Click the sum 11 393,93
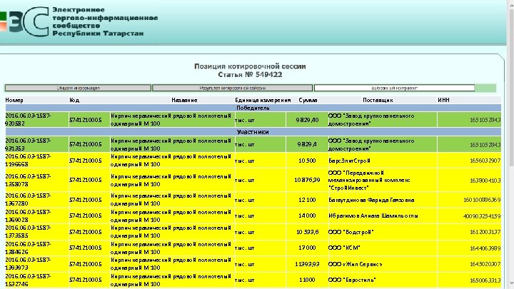The width and height of the screenshot is (514, 289). point(307,264)
